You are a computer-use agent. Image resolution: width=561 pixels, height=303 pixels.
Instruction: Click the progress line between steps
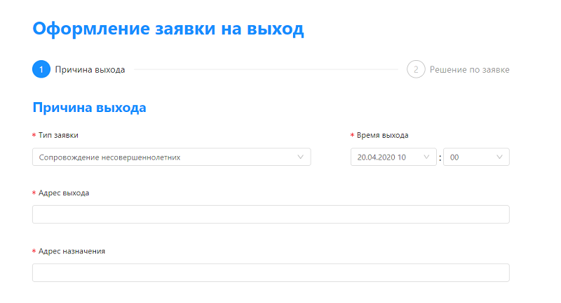pyautogui.click(x=266, y=70)
